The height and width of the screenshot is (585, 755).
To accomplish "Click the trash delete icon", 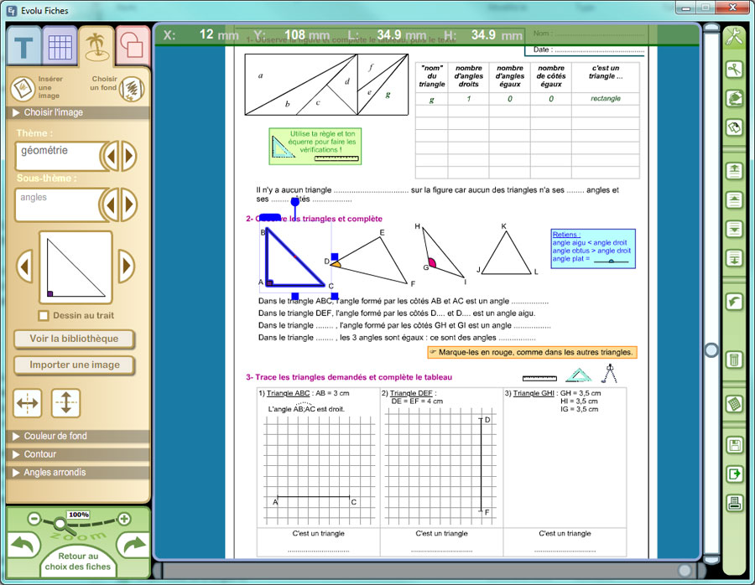I will click(x=734, y=360).
